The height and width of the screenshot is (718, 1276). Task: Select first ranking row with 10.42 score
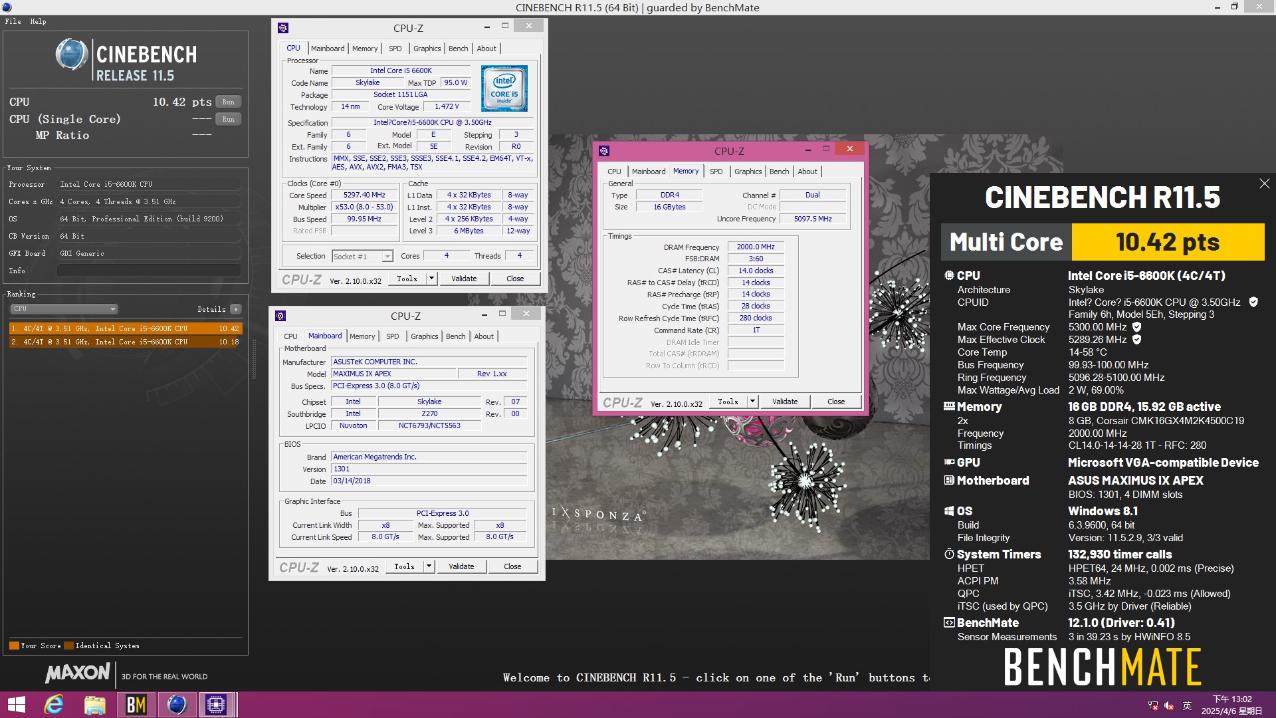126,328
